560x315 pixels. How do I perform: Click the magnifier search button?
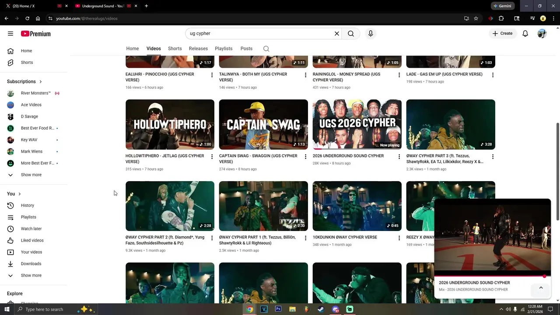(351, 34)
